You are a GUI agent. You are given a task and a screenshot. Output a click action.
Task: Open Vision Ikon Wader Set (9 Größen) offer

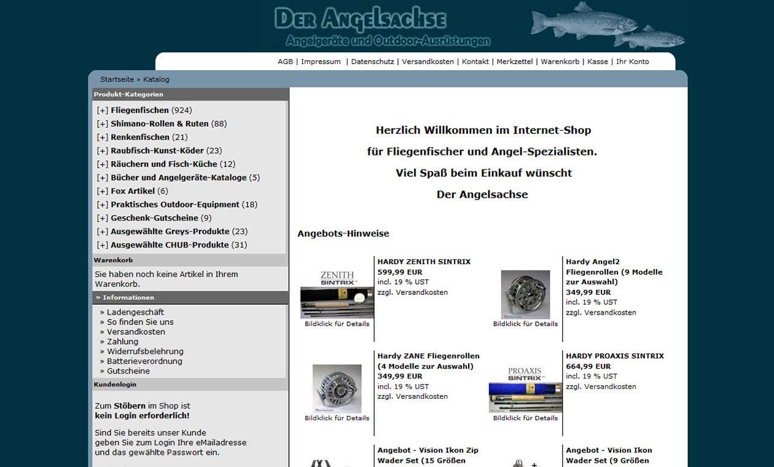tap(609, 455)
